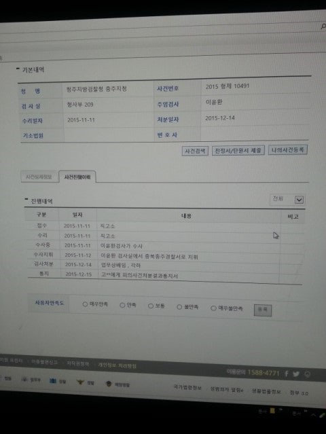
Task: Open the 개인정보 처리방침 footer link
Action: [117, 365]
